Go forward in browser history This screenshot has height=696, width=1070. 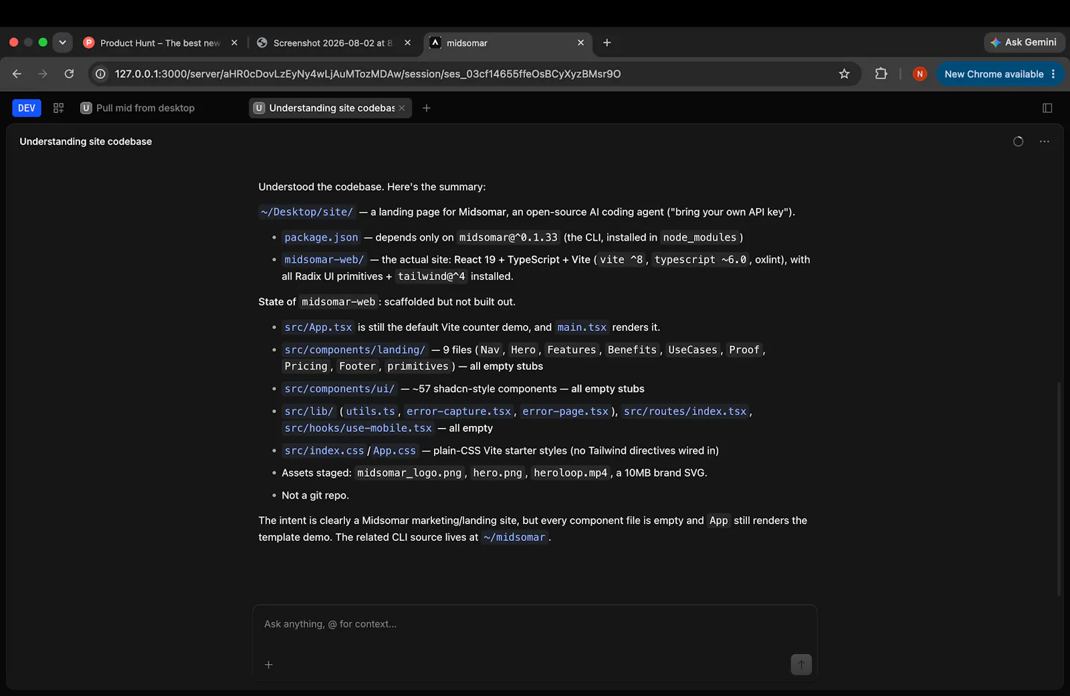pyautogui.click(x=43, y=74)
